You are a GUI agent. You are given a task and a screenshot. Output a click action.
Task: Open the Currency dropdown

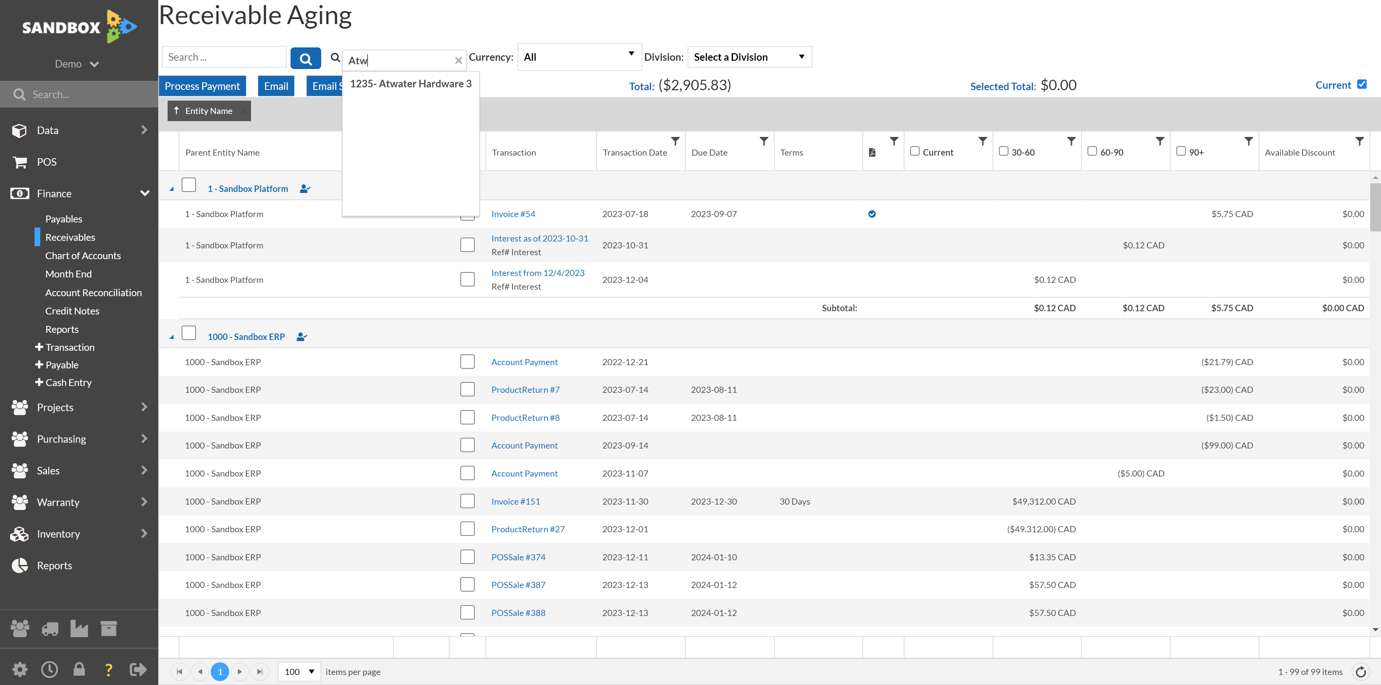pyautogui.click(x=579, y=57)
